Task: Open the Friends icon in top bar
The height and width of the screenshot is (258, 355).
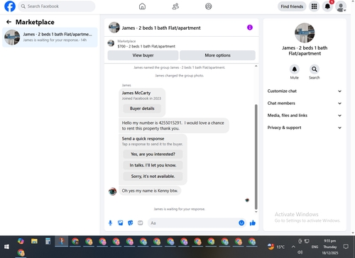Action: (x=175, y=6)
